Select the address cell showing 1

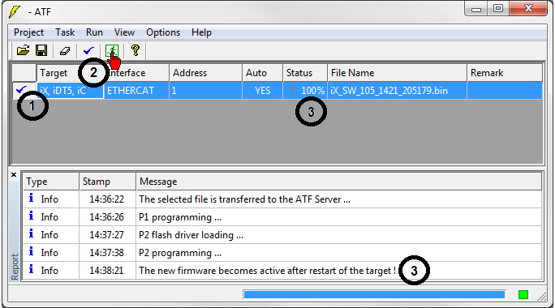coord(205,91)
